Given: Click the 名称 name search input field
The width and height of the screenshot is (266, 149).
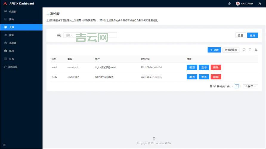Looking at the screenshot, I should click(x=90, y=35).
